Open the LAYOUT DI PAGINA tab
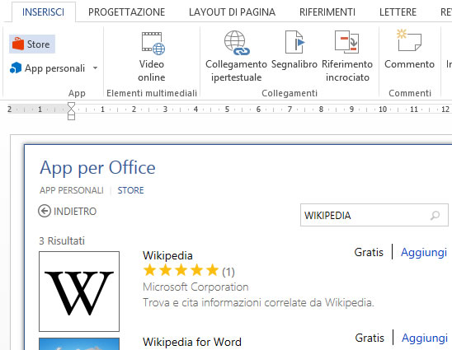Image resolution: width=452 pixels, height=350 pixels. pos(232,12)
